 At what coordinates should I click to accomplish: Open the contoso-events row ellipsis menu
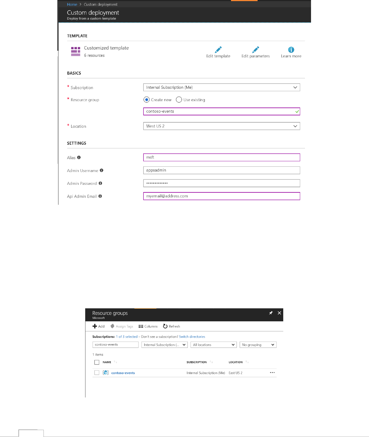coord(272,373)
